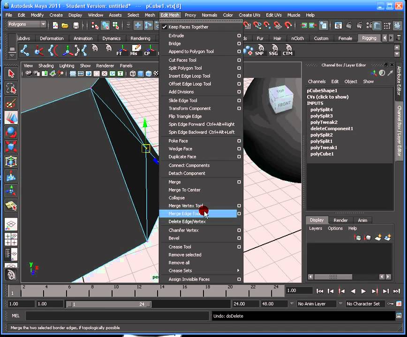Open Bridge option box
Image resolution: width=407 pixels, height=337 pixels.
click(239, 44)
